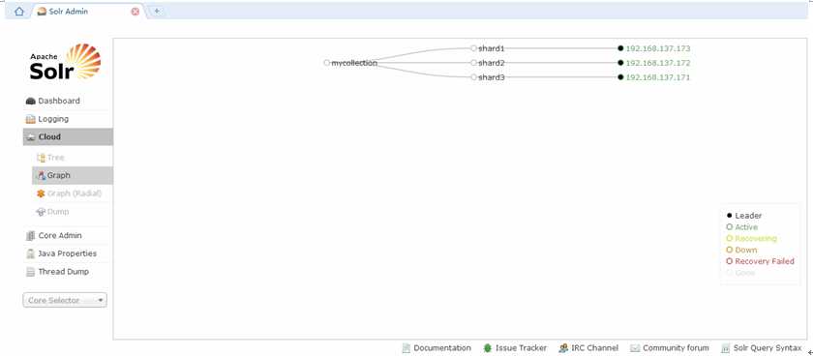Click the shard3 label

491,77
